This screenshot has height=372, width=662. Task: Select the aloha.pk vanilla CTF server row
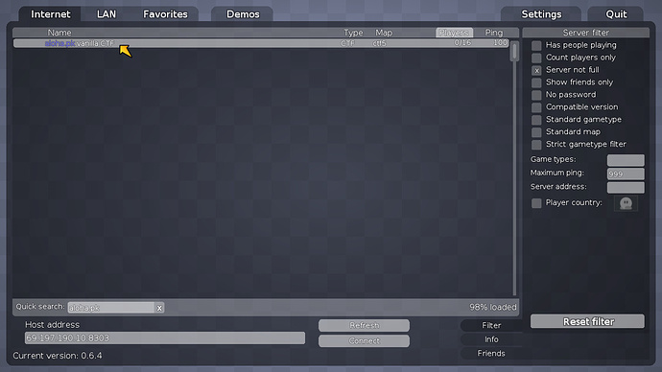click(x=261, y=43)
